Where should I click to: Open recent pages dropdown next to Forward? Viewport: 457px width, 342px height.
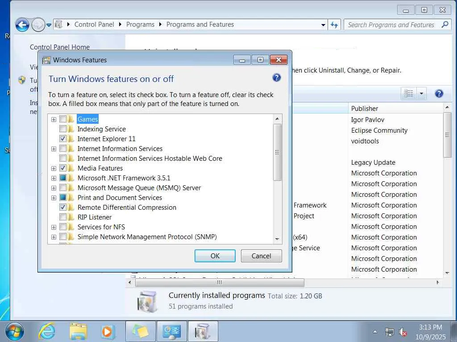49,25
